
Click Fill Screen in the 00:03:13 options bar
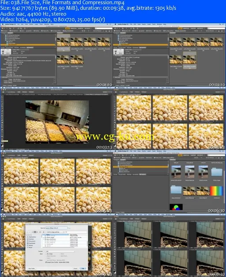point(31,92)
